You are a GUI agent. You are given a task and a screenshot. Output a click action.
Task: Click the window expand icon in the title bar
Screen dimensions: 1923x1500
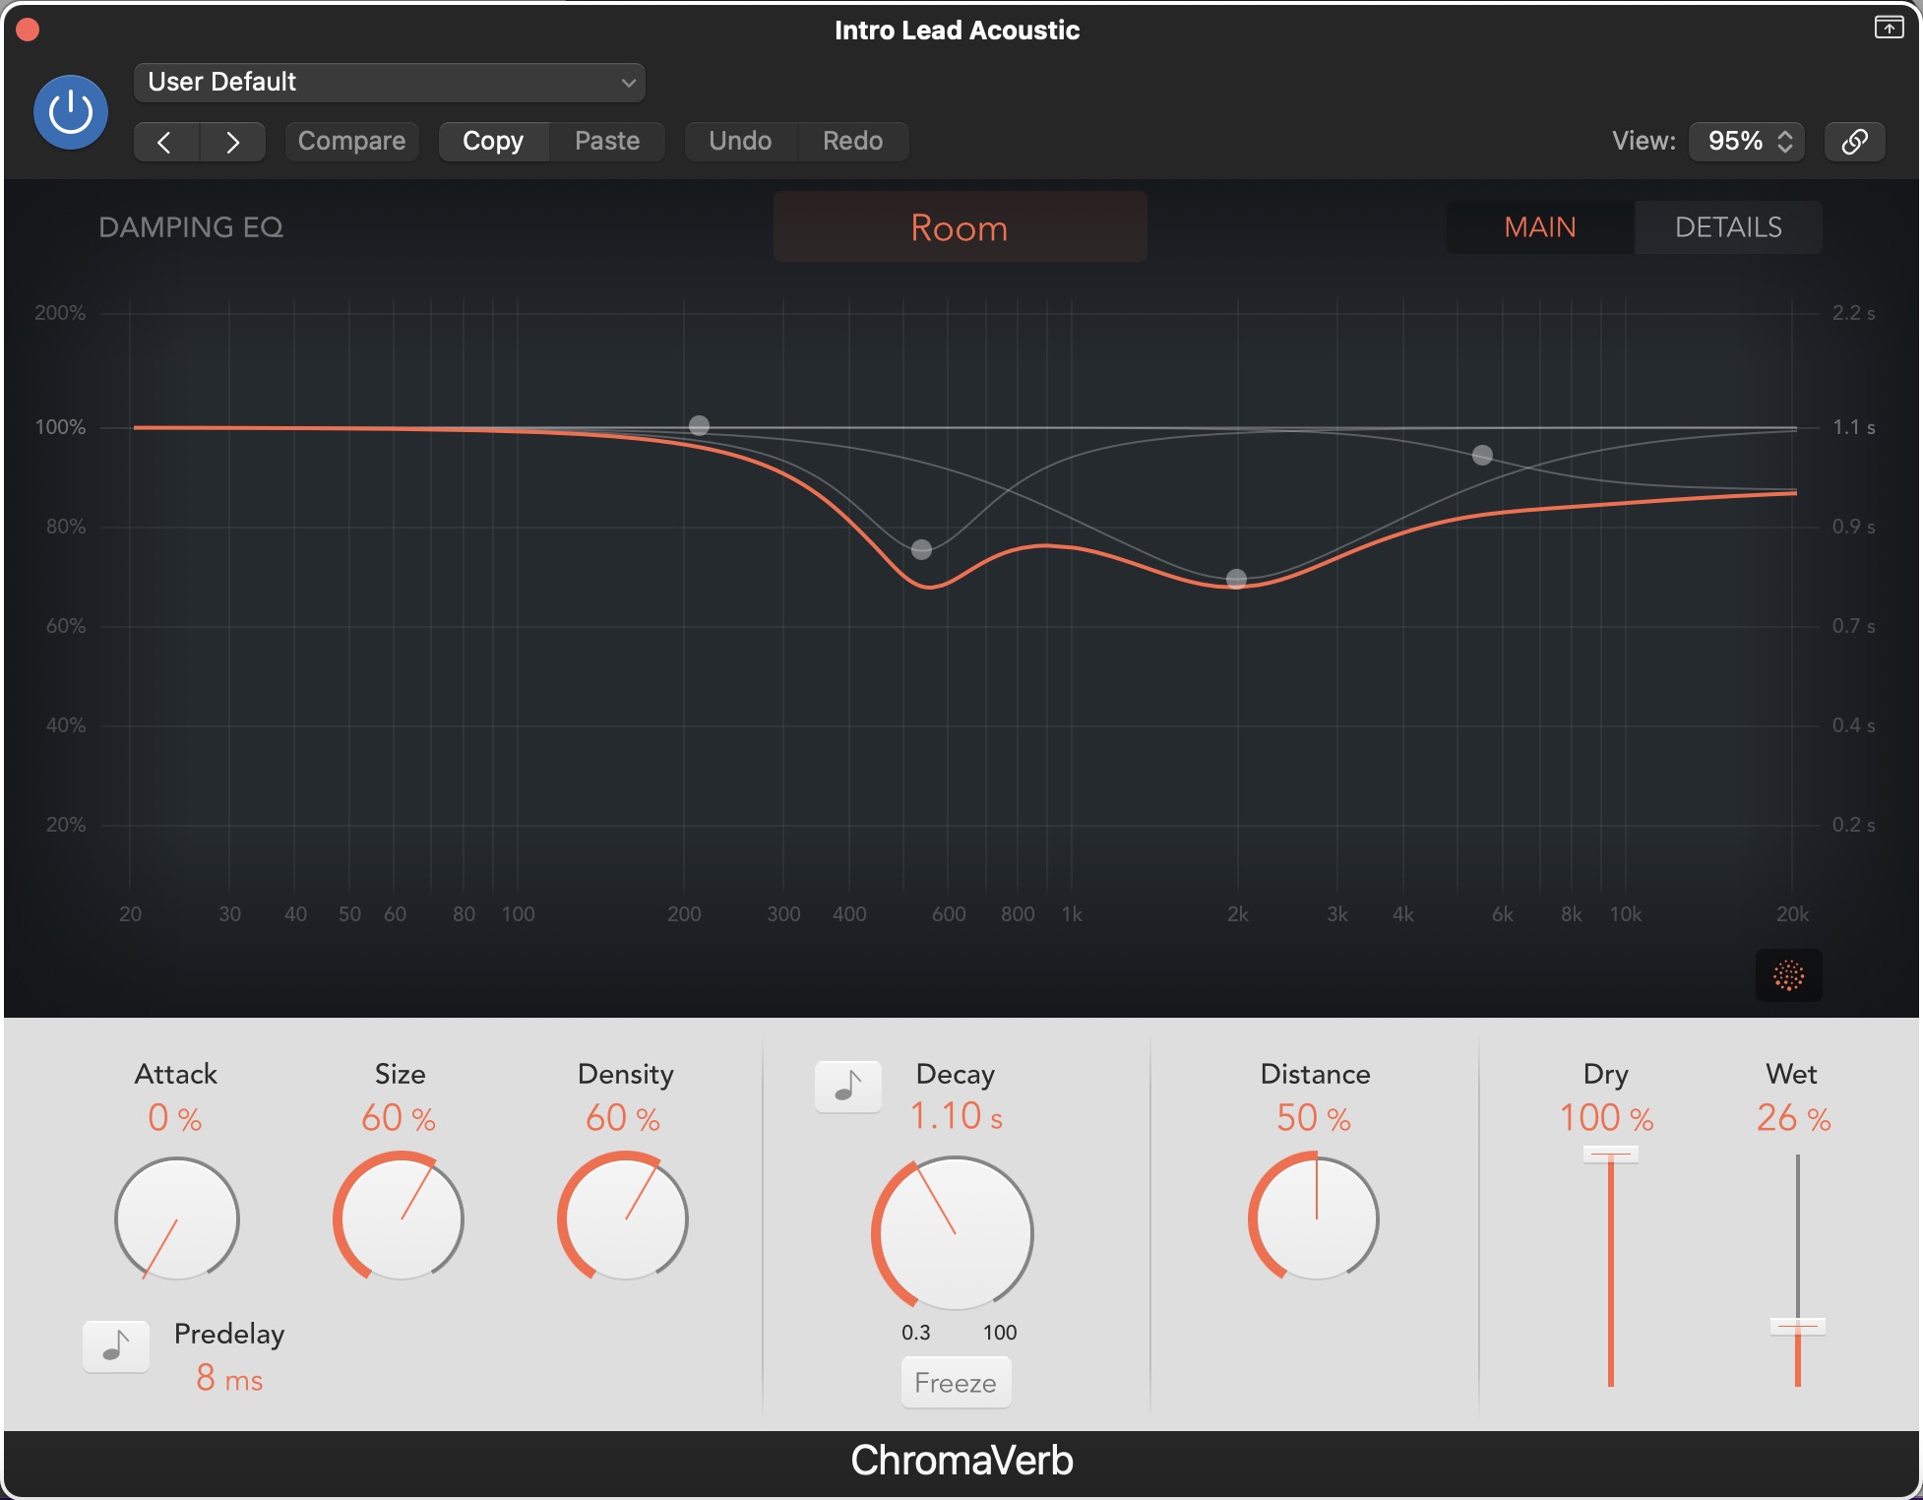(x=1889, y=28)
